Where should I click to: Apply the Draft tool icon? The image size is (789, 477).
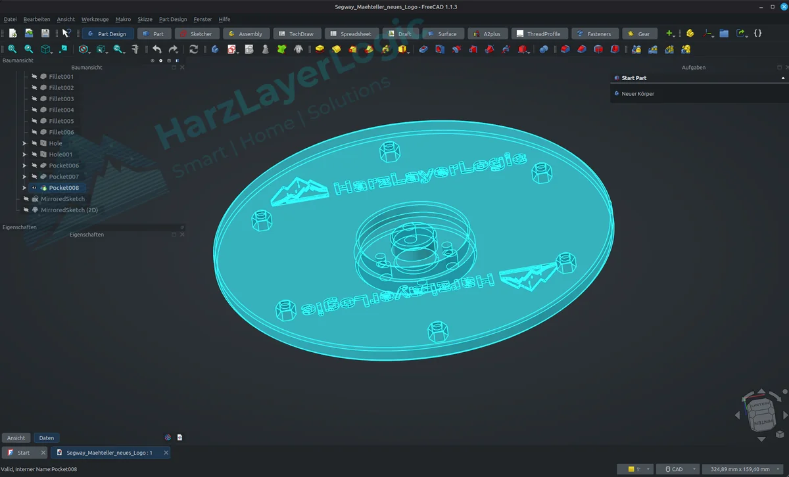598,49
